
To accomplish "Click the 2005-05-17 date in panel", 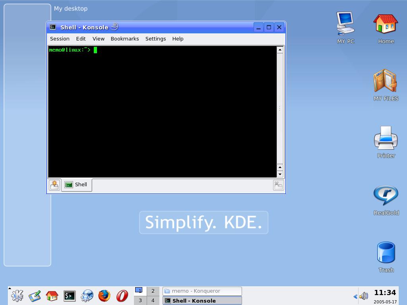I will point(385,302).
